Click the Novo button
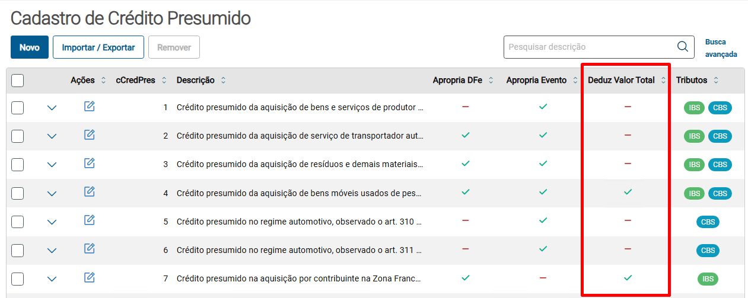This screenshot has width=748, height=298. click(30, 47)
